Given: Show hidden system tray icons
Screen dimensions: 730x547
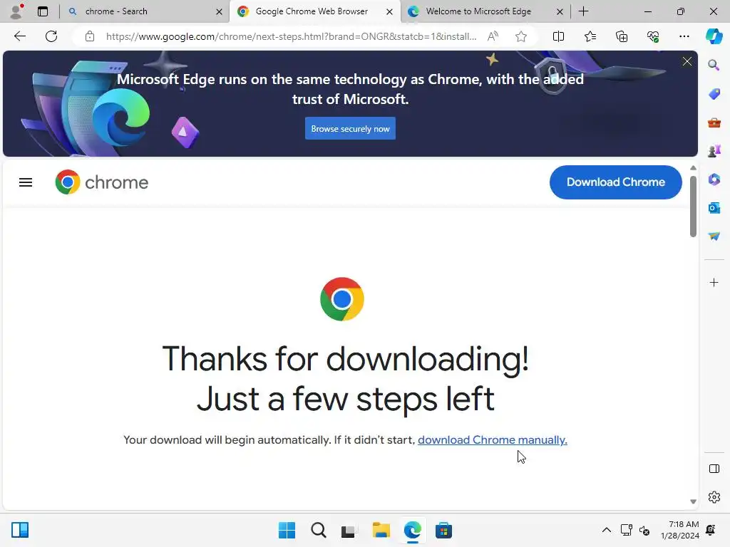Looking at the screenshot, I should pos(606,530).
